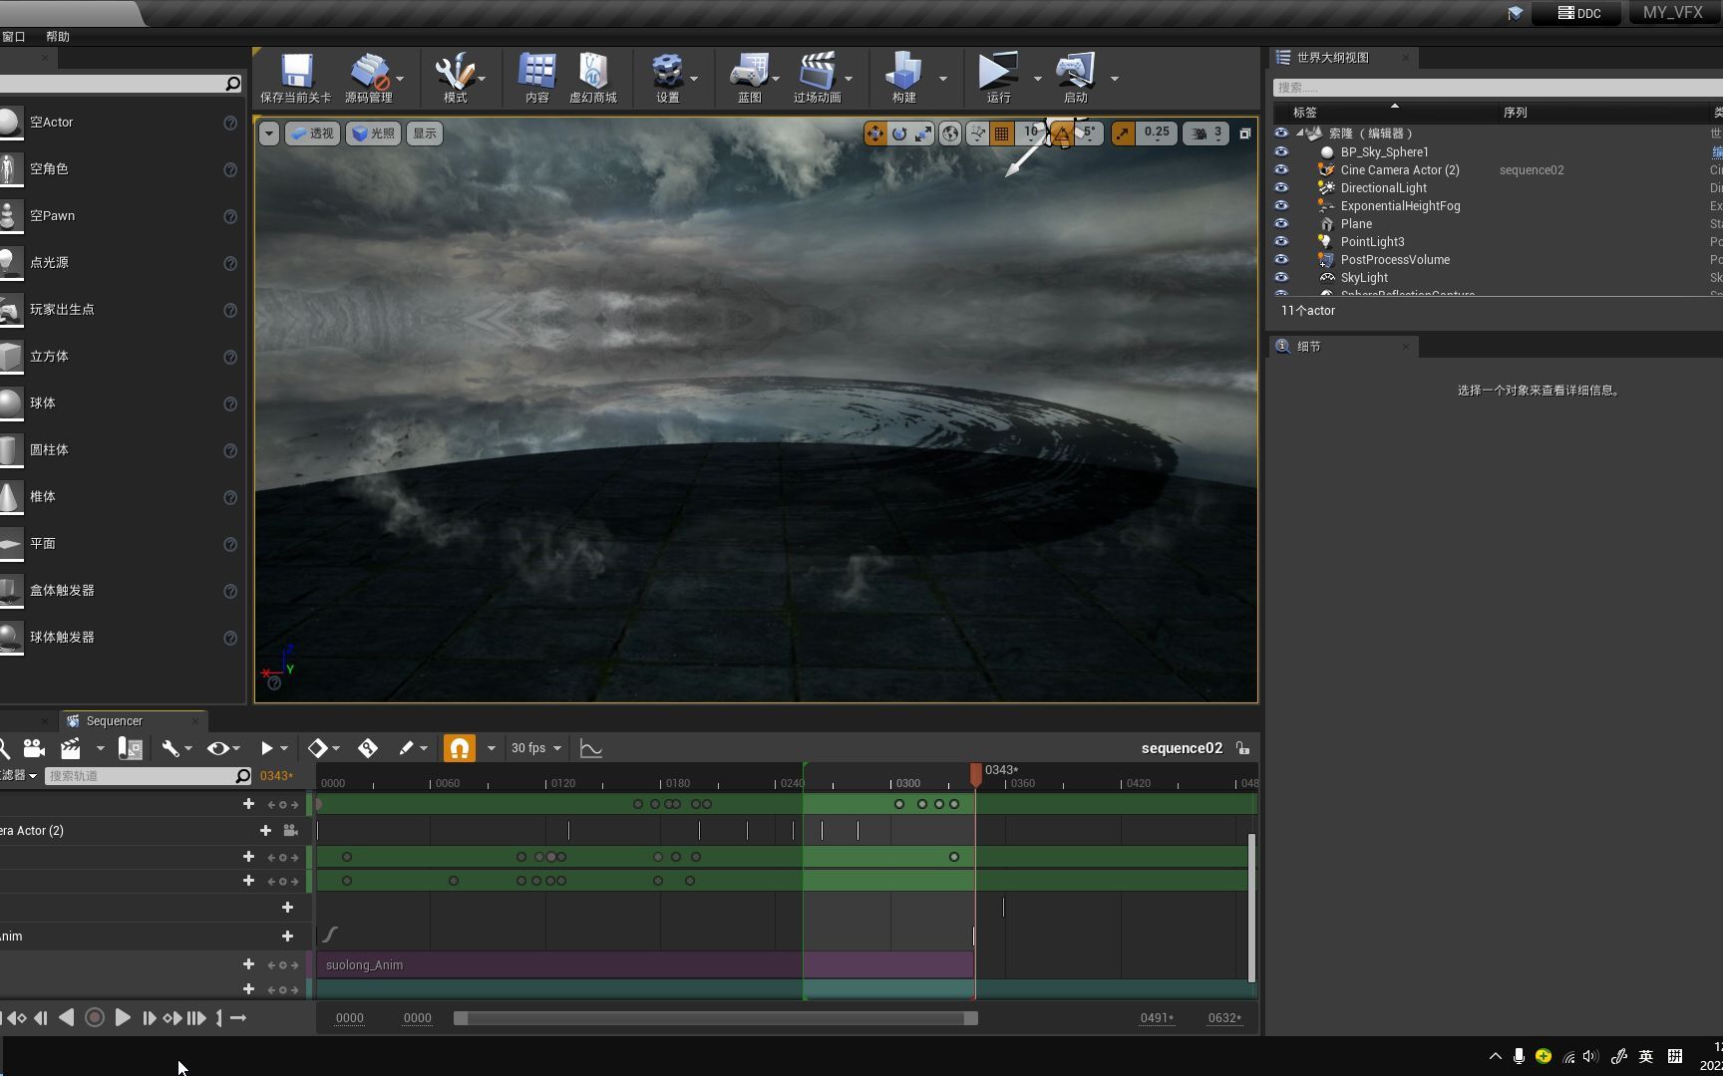Open the Blueprints (蓝图) toolbar icon
The height and width of the screenshot is (1076, 1723).
(x=749, y=72)
